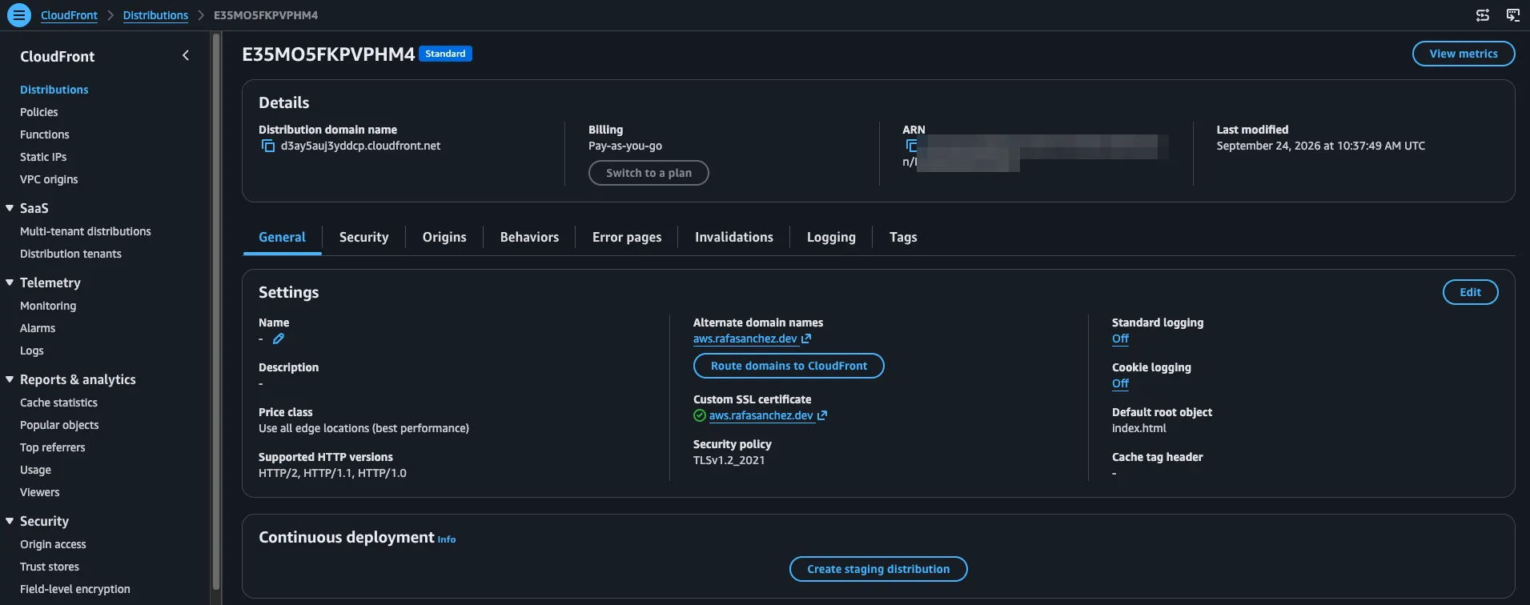Collapse the Telemetry navigation section
1530x605 pixels.
pyautogui.click(x=10, y=282)
